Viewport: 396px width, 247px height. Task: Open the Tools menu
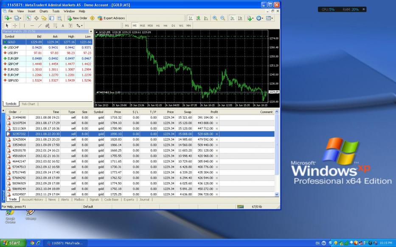[56, 11]
